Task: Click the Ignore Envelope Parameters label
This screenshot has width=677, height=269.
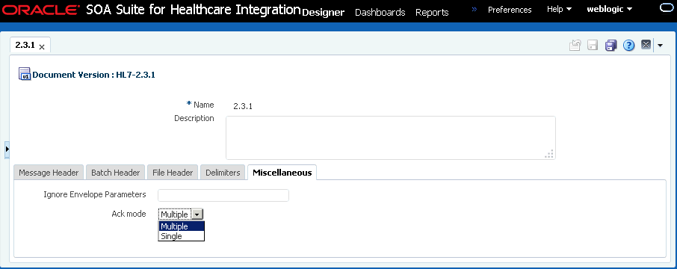Action: (x=95, y=195)
